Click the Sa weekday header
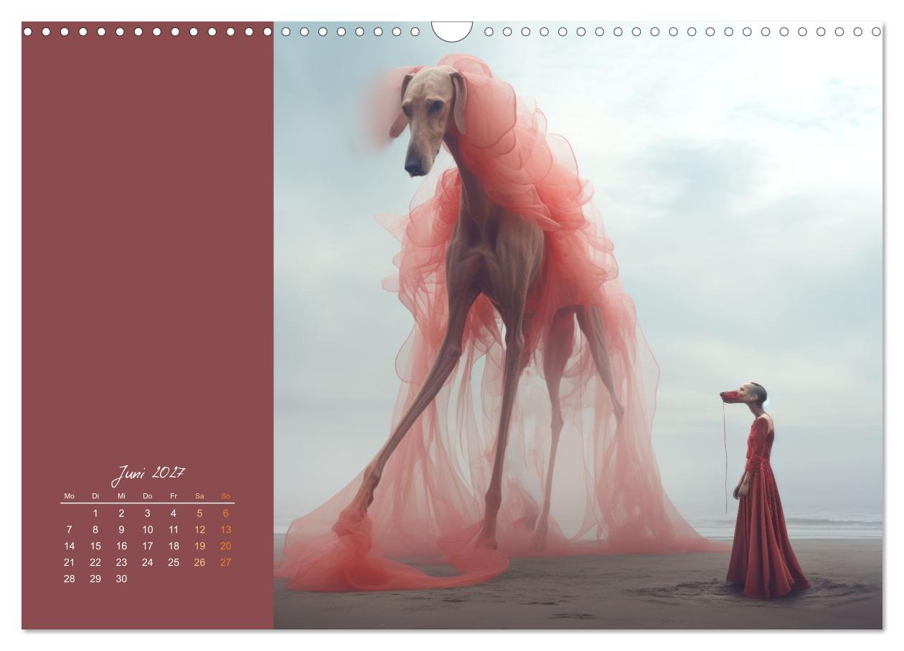 199,496
